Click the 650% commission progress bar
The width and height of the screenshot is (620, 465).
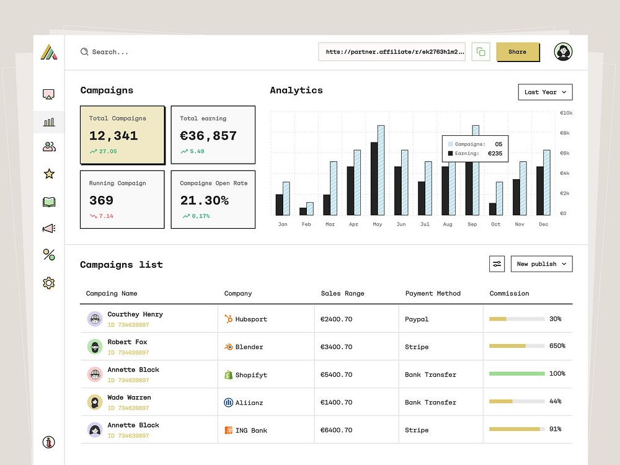tap(517, 346)
